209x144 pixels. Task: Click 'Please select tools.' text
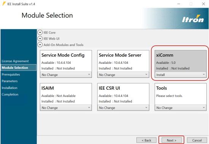169,96
